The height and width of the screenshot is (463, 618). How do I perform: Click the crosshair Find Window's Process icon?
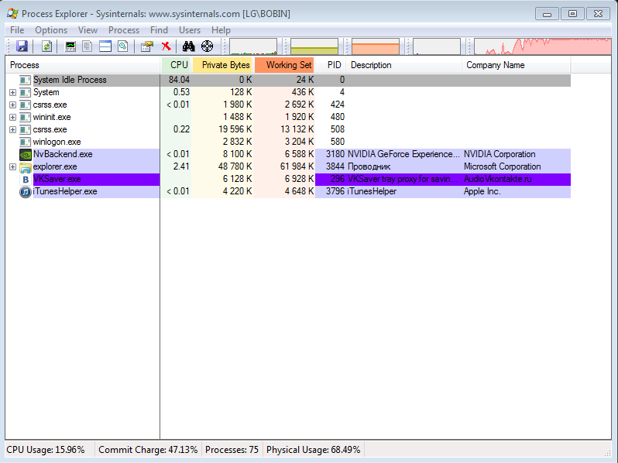pos(207,46)
